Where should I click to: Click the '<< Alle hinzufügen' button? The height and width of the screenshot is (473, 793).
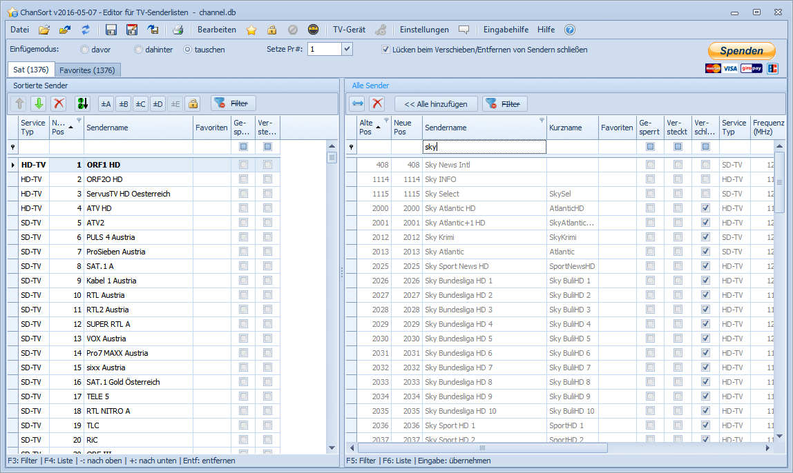436,103
